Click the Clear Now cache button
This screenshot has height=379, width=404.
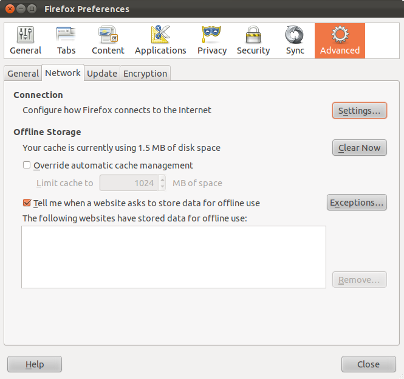(360, 148)
